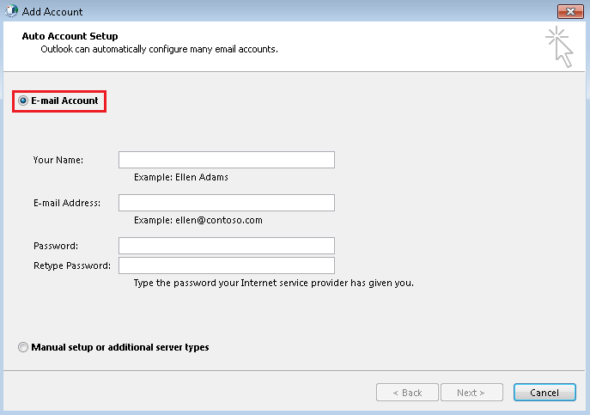Viewport: 590px width, 415px height.
Task: Click the Auto Account Setup heading
Action: pyautogui.click(x=70, y=36)
